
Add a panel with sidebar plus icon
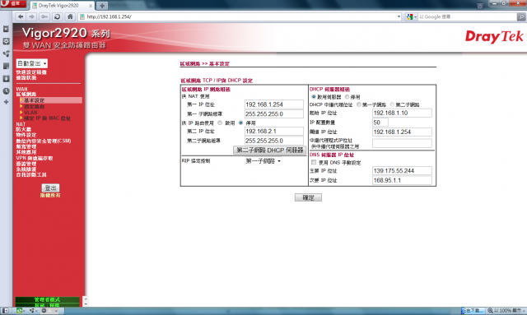[x=6, y=102]
